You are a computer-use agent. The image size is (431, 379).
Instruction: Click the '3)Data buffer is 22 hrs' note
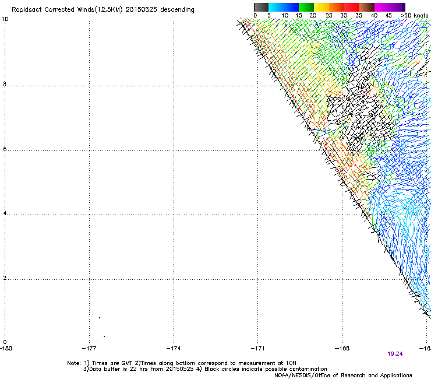[116, 369]
